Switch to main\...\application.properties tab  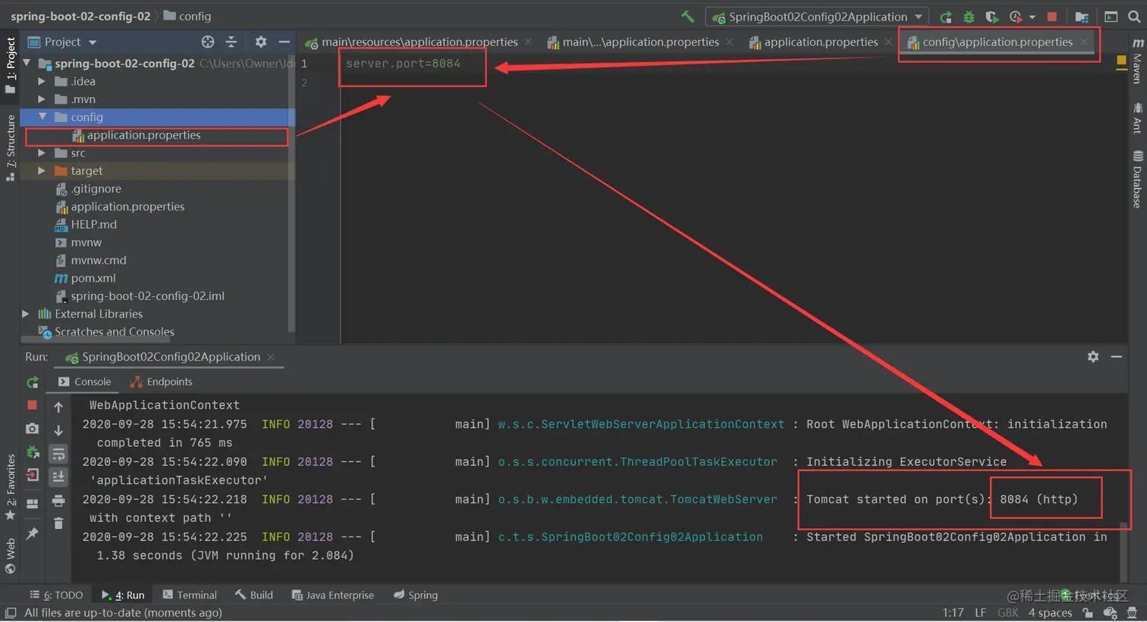tap(639, 42)
